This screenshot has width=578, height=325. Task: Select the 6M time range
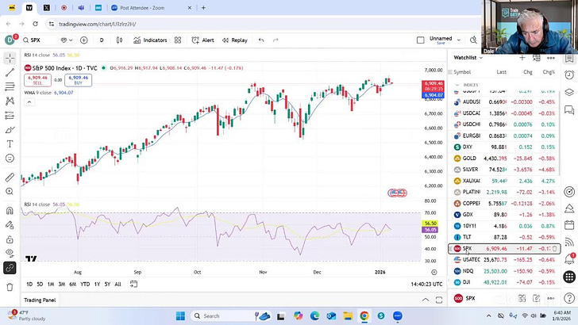pos(72,284)
